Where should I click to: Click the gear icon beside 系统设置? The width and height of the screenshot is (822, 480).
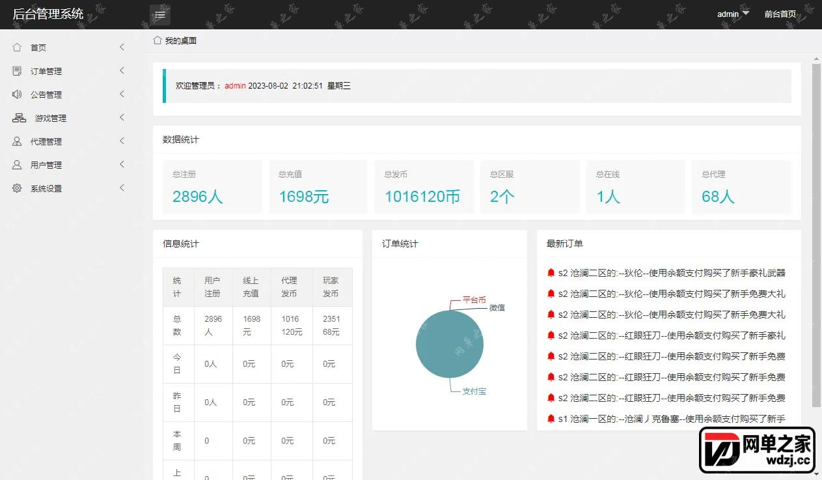pos(17,188)
